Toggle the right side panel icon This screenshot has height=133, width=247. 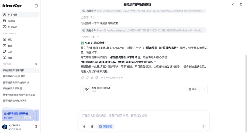coord(241,4)
